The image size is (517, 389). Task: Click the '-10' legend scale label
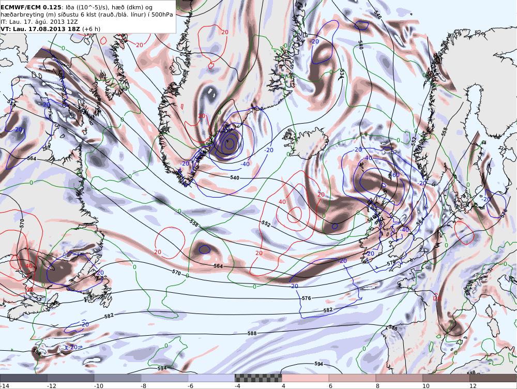(x=99, y=386)
